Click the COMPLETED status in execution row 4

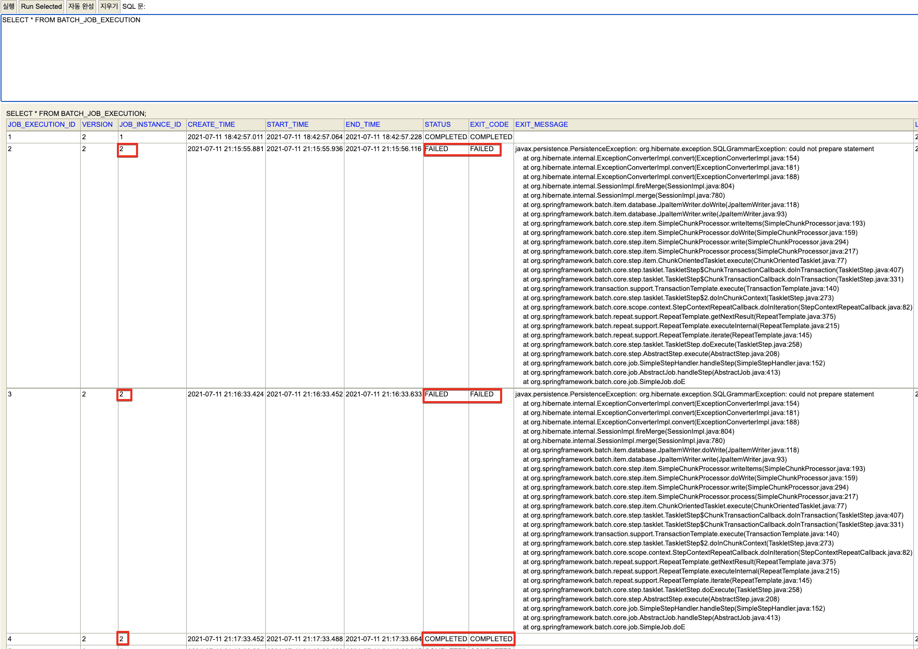pos(446,639)
